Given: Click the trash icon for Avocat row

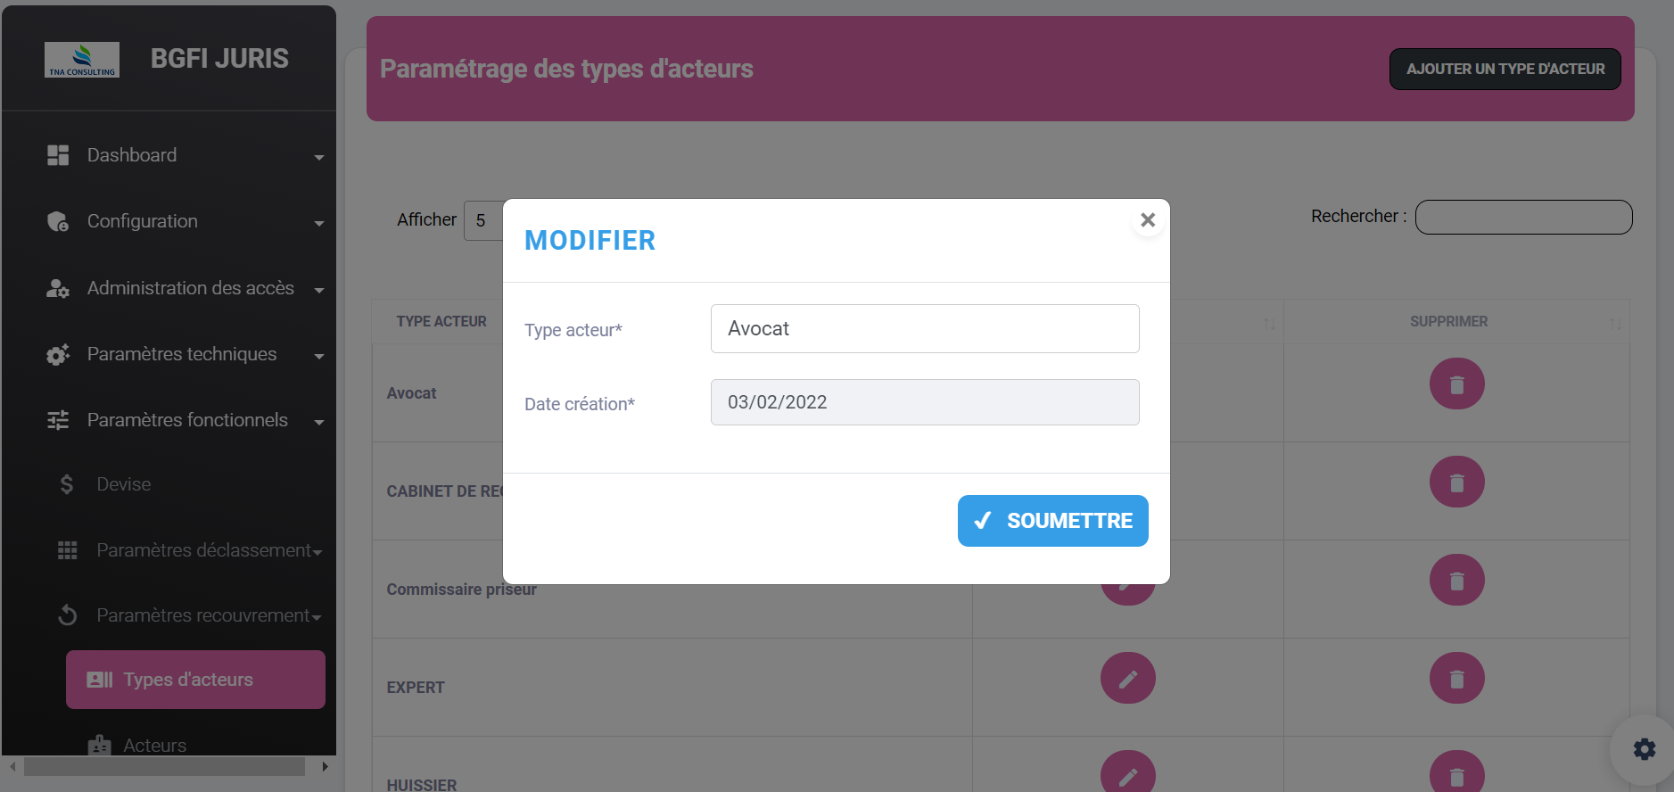Looking at the screenshot, I should pos(1456,384).
